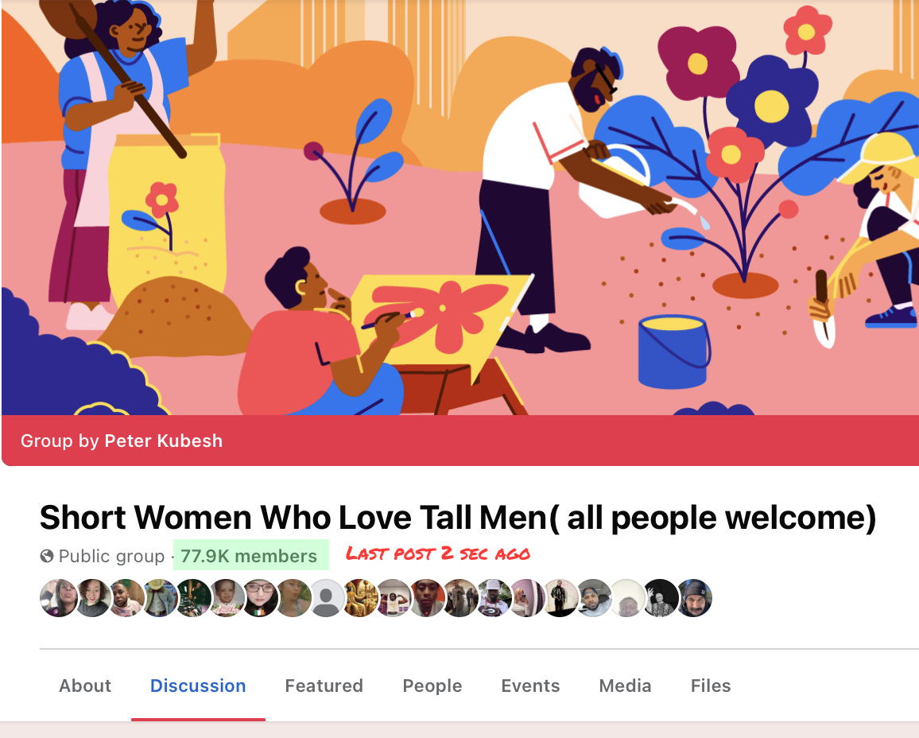The height and width of the screenshot is (738, 919).
Task: Switch to the Media tab
Action: pos(625,686)
